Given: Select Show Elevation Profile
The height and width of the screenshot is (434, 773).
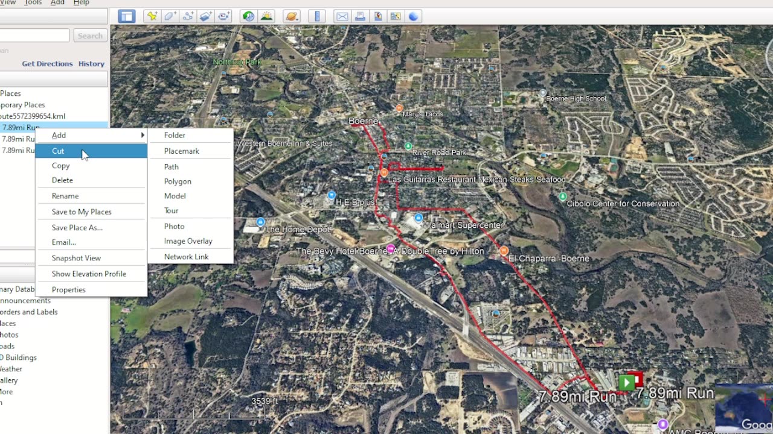Looking at the screenshot, I should coord(91,274).
